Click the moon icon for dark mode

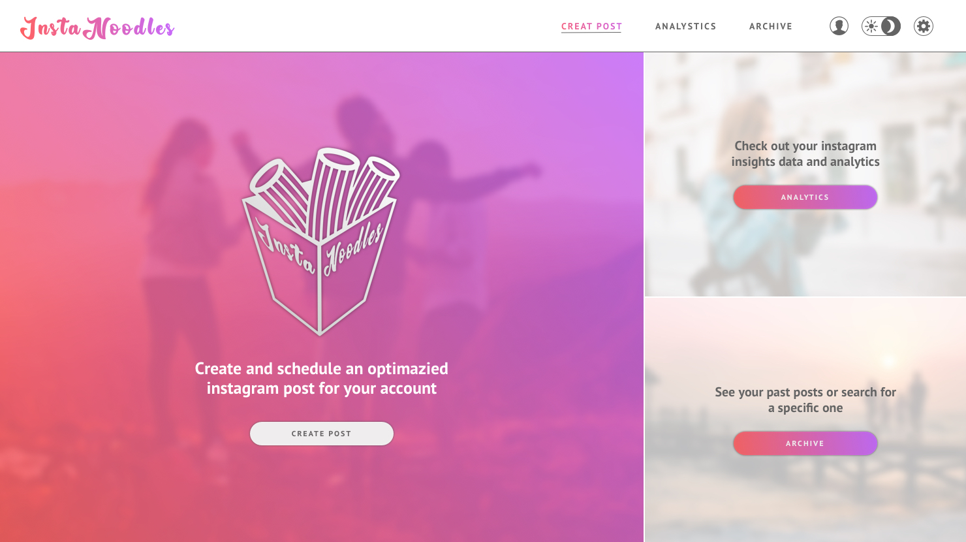point(890,26)
